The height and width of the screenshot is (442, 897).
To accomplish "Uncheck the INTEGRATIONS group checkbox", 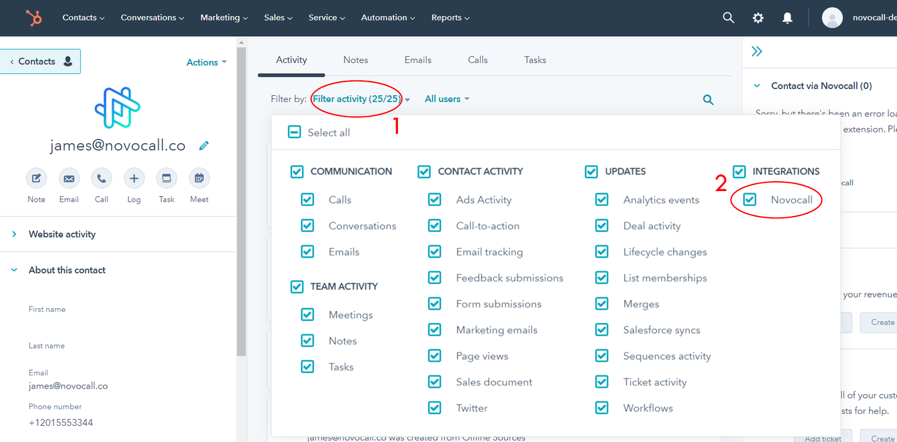I will coord(739,171).
